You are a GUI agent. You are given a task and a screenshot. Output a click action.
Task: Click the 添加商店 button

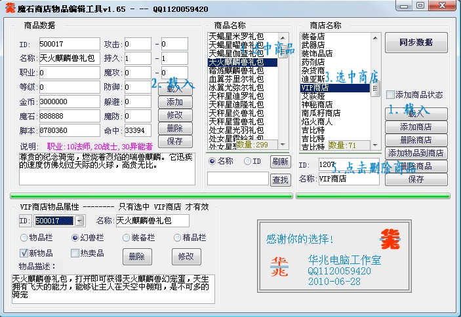[416, 127]
